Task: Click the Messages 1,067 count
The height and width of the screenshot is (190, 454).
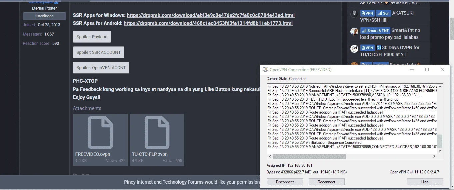Action: [x=38, y=34]
